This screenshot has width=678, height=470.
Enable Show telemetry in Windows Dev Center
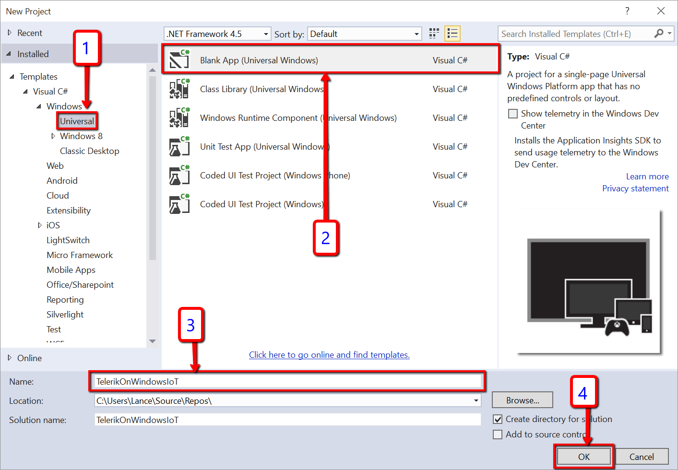click(x=513, y=114)
